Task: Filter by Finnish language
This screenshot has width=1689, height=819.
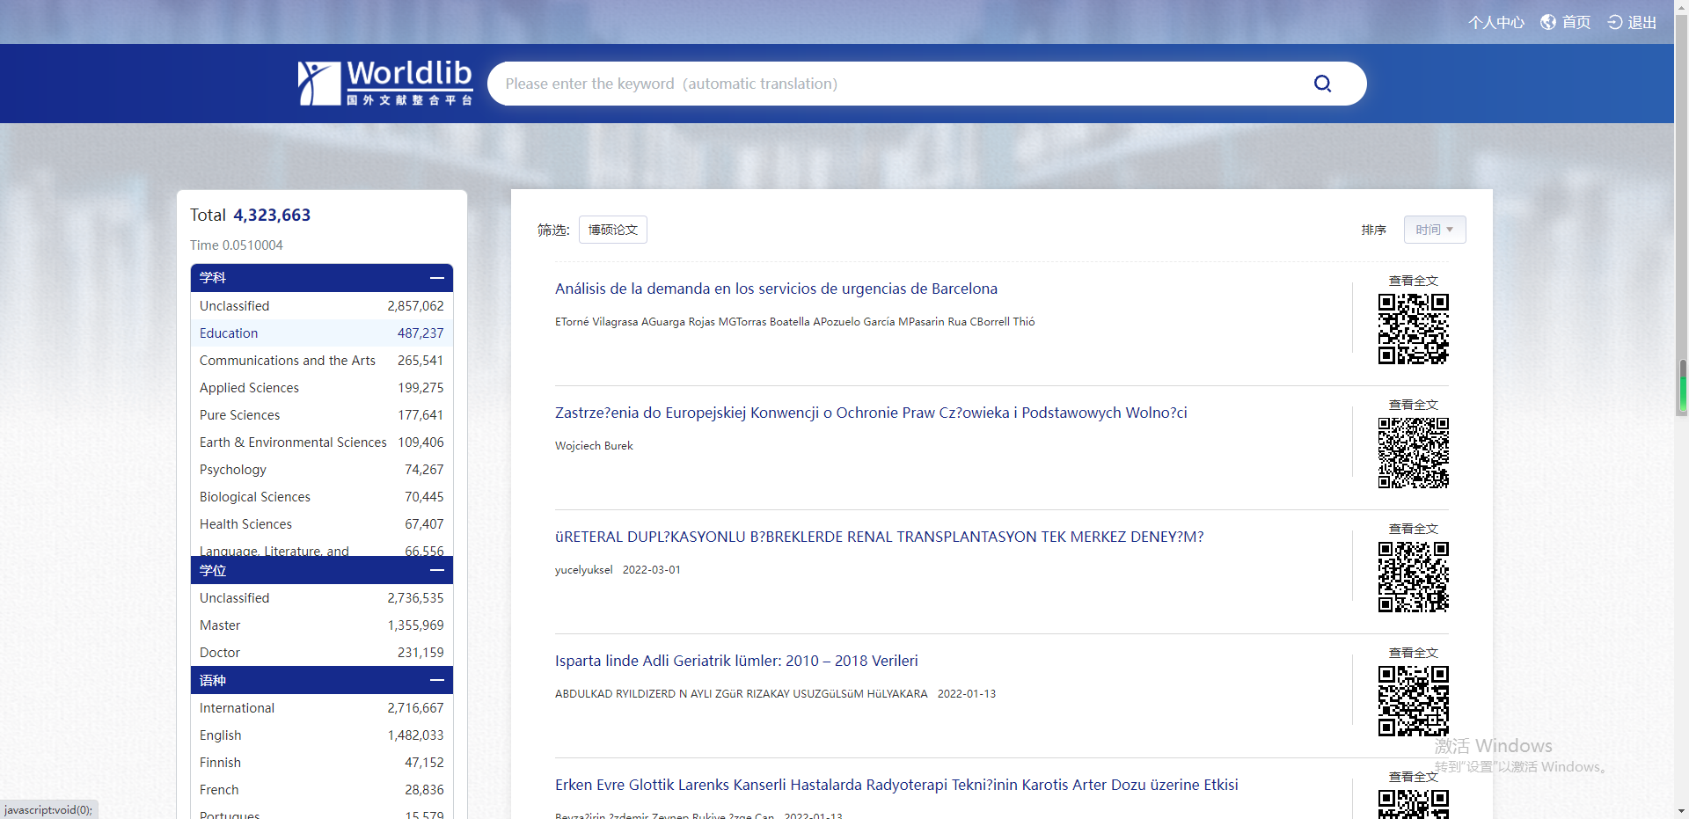Action: pos(322,762)
